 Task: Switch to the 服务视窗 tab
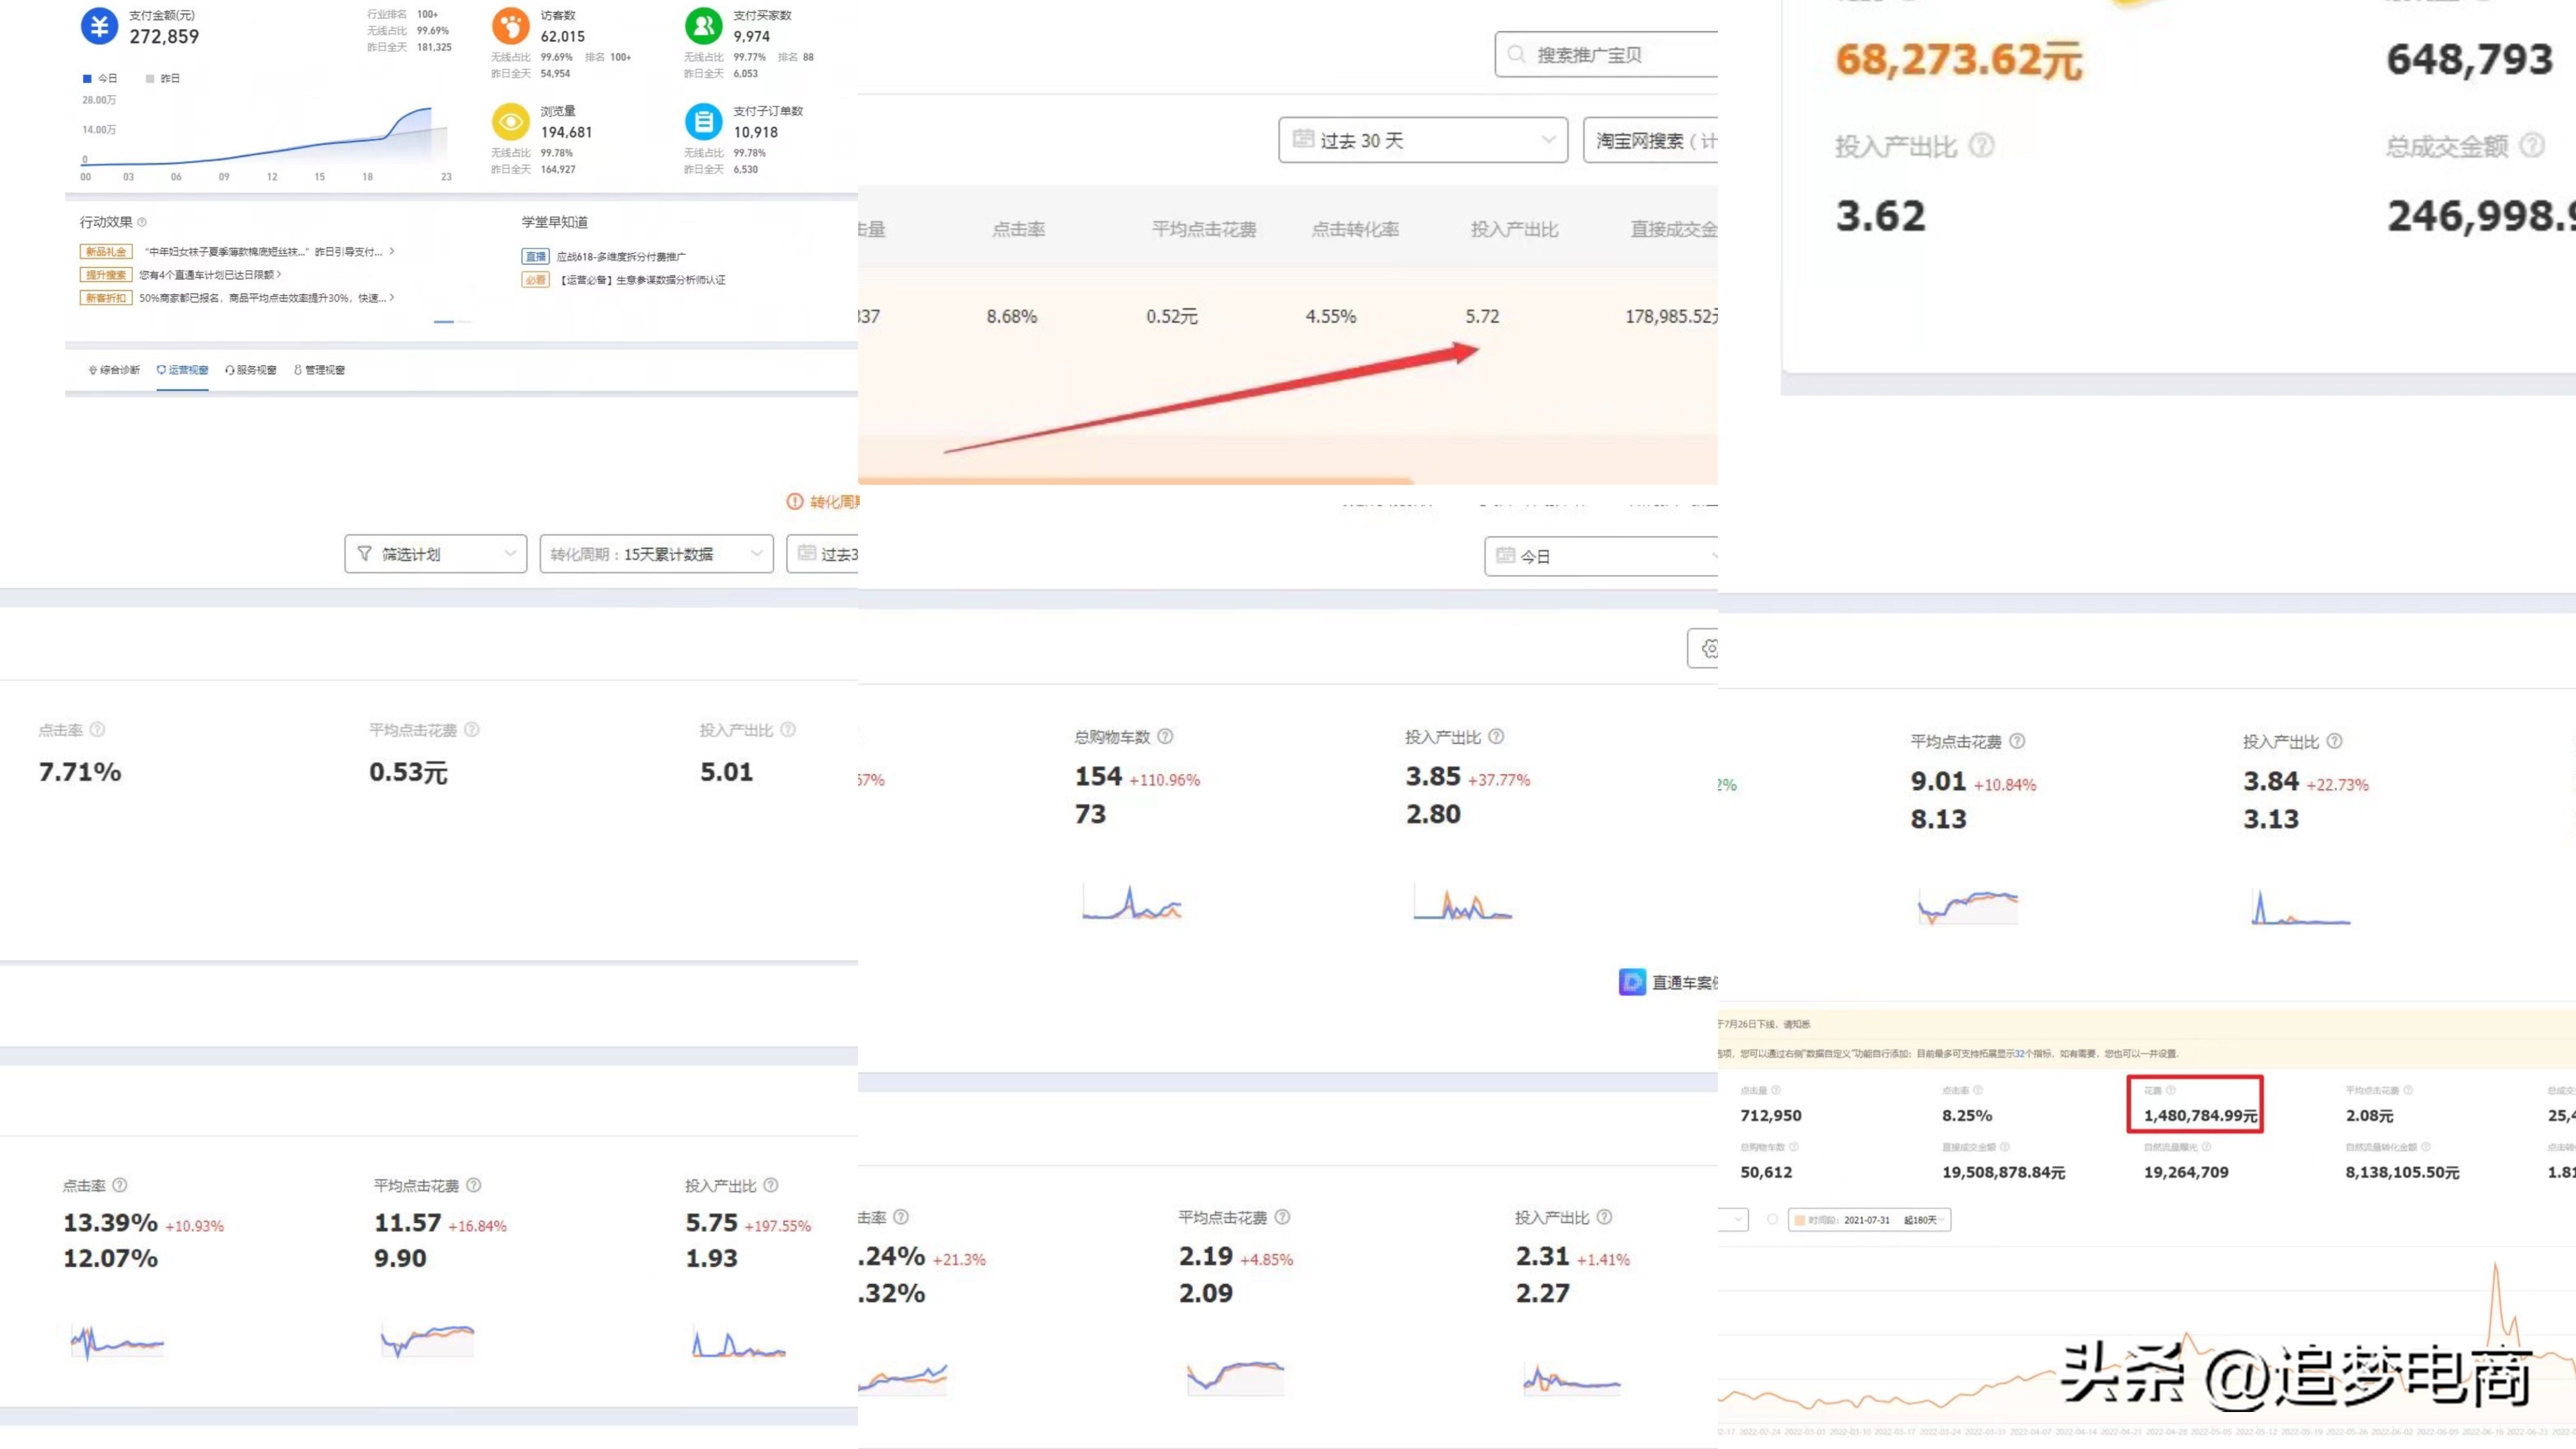pos(251,370)
